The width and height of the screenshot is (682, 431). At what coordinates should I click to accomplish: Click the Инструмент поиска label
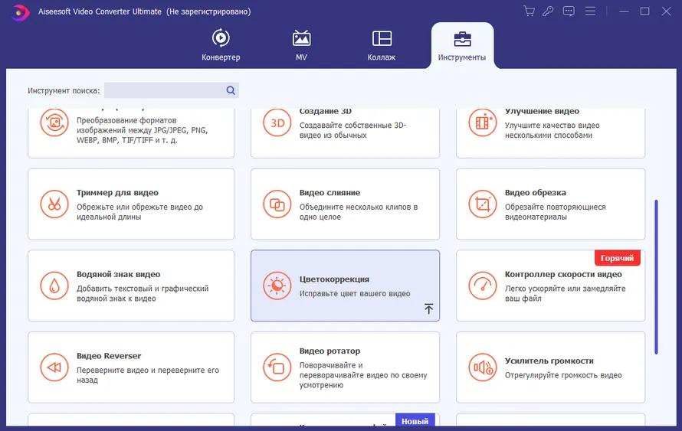point(64,91)
